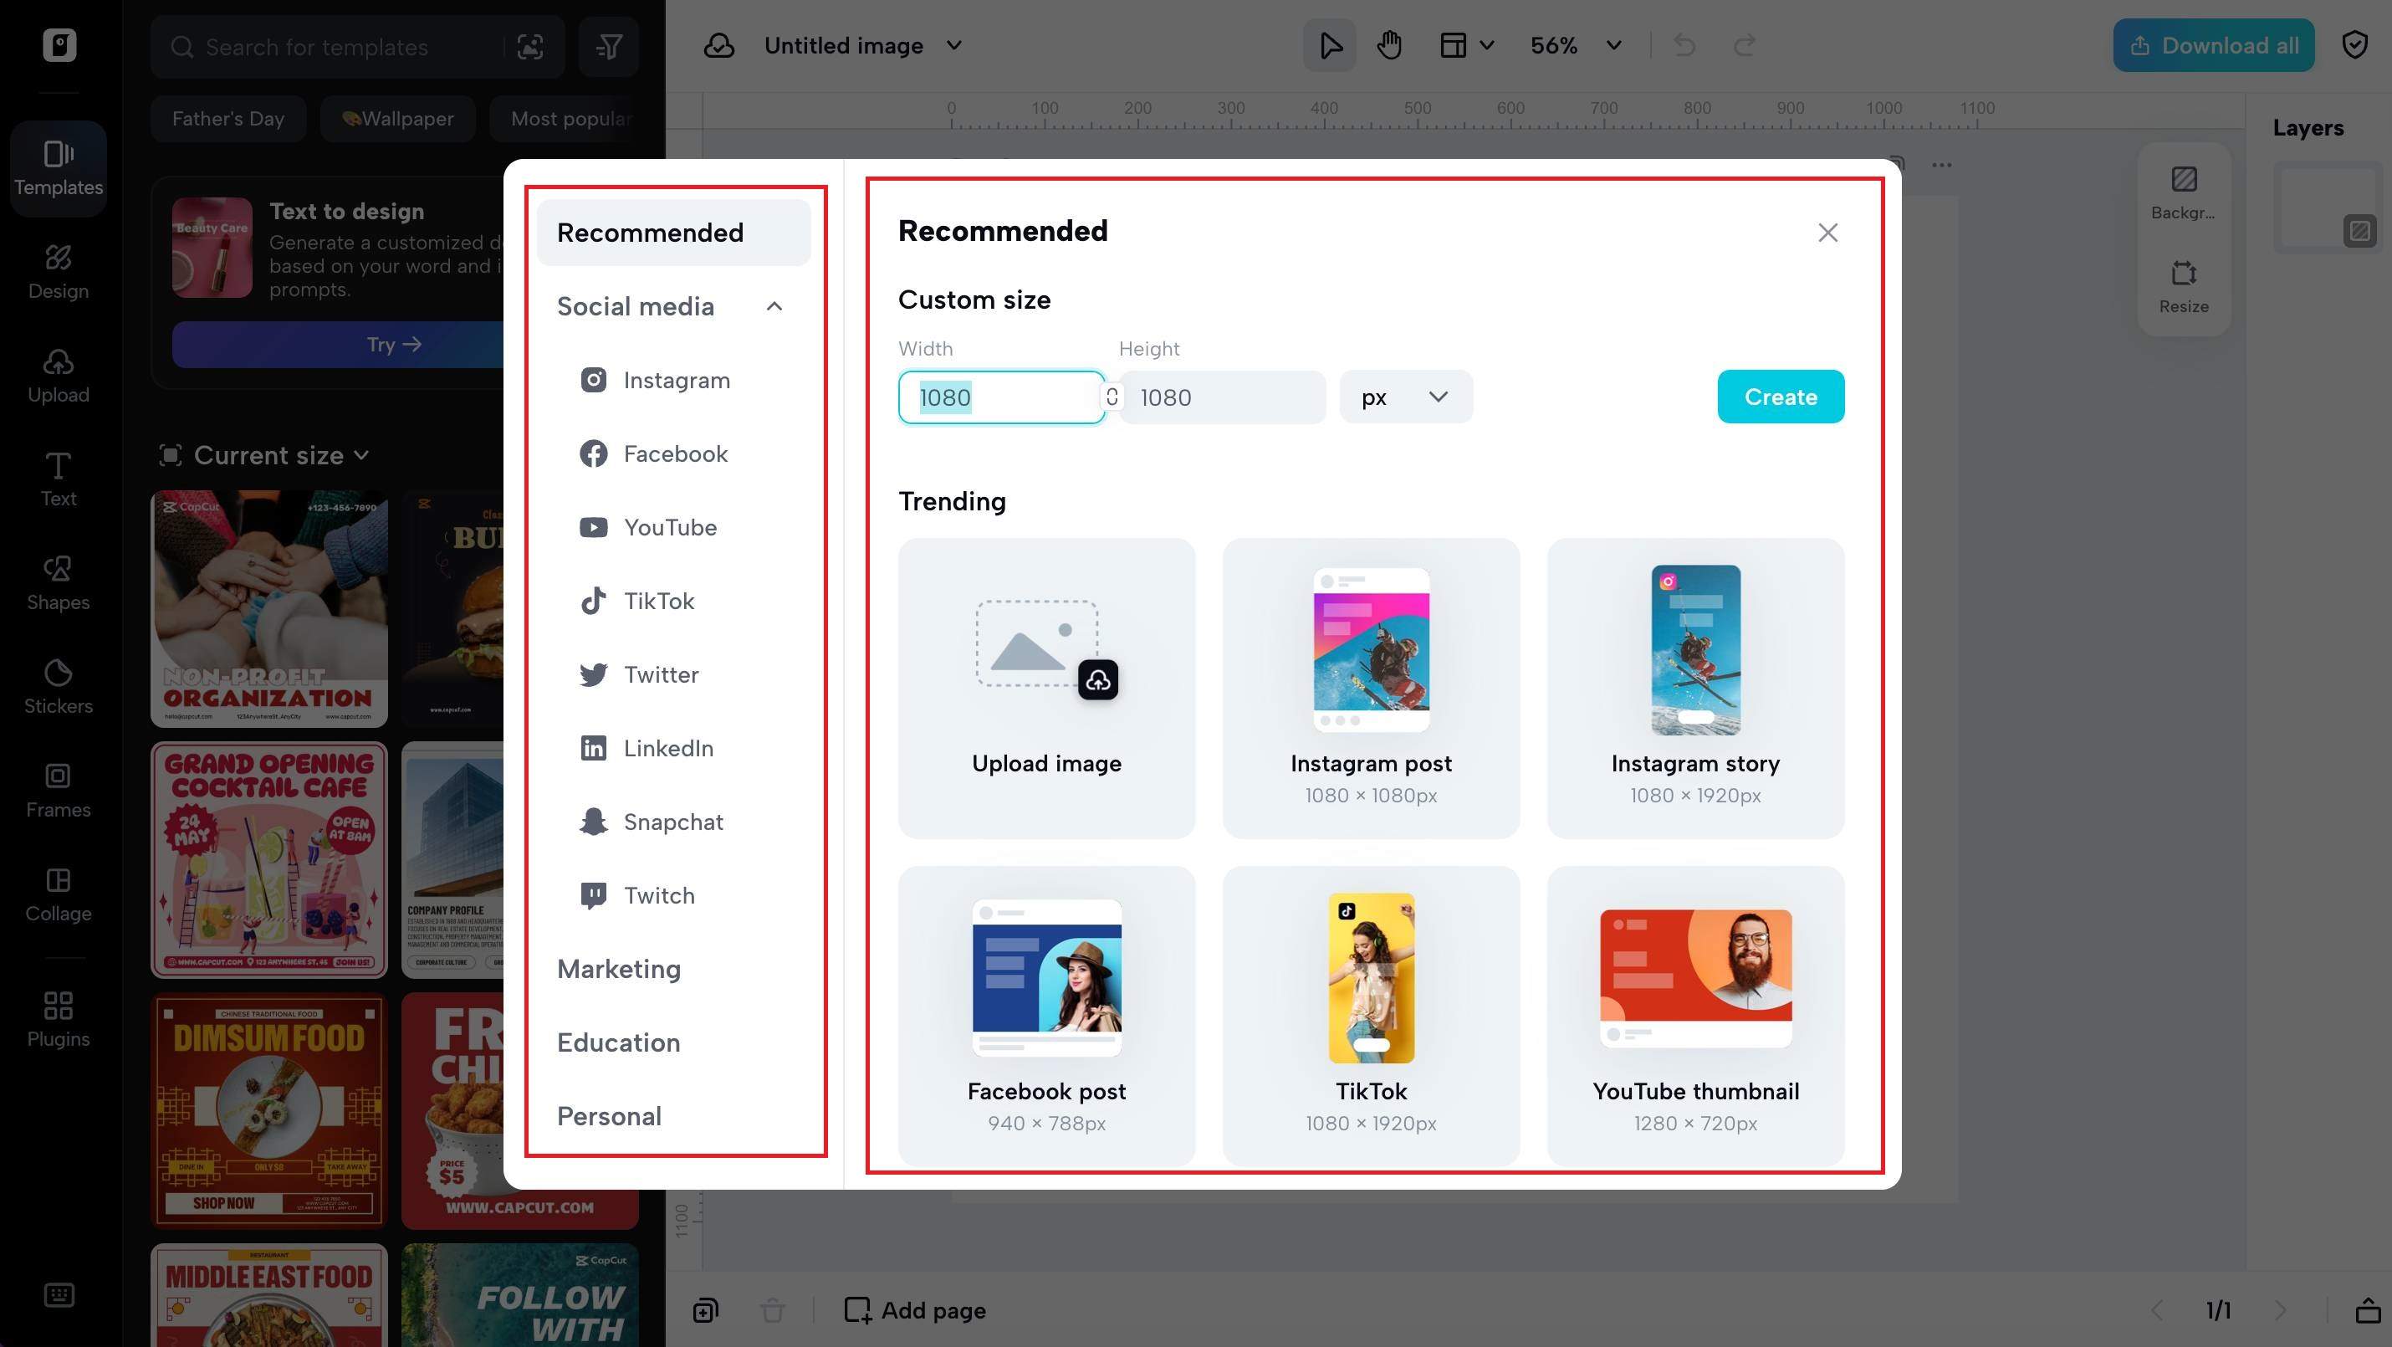Image resolution: width=2392 pixels, height=1347 pixels.
Task: Click the Try button for Text to design
Action: click(394, 345)
